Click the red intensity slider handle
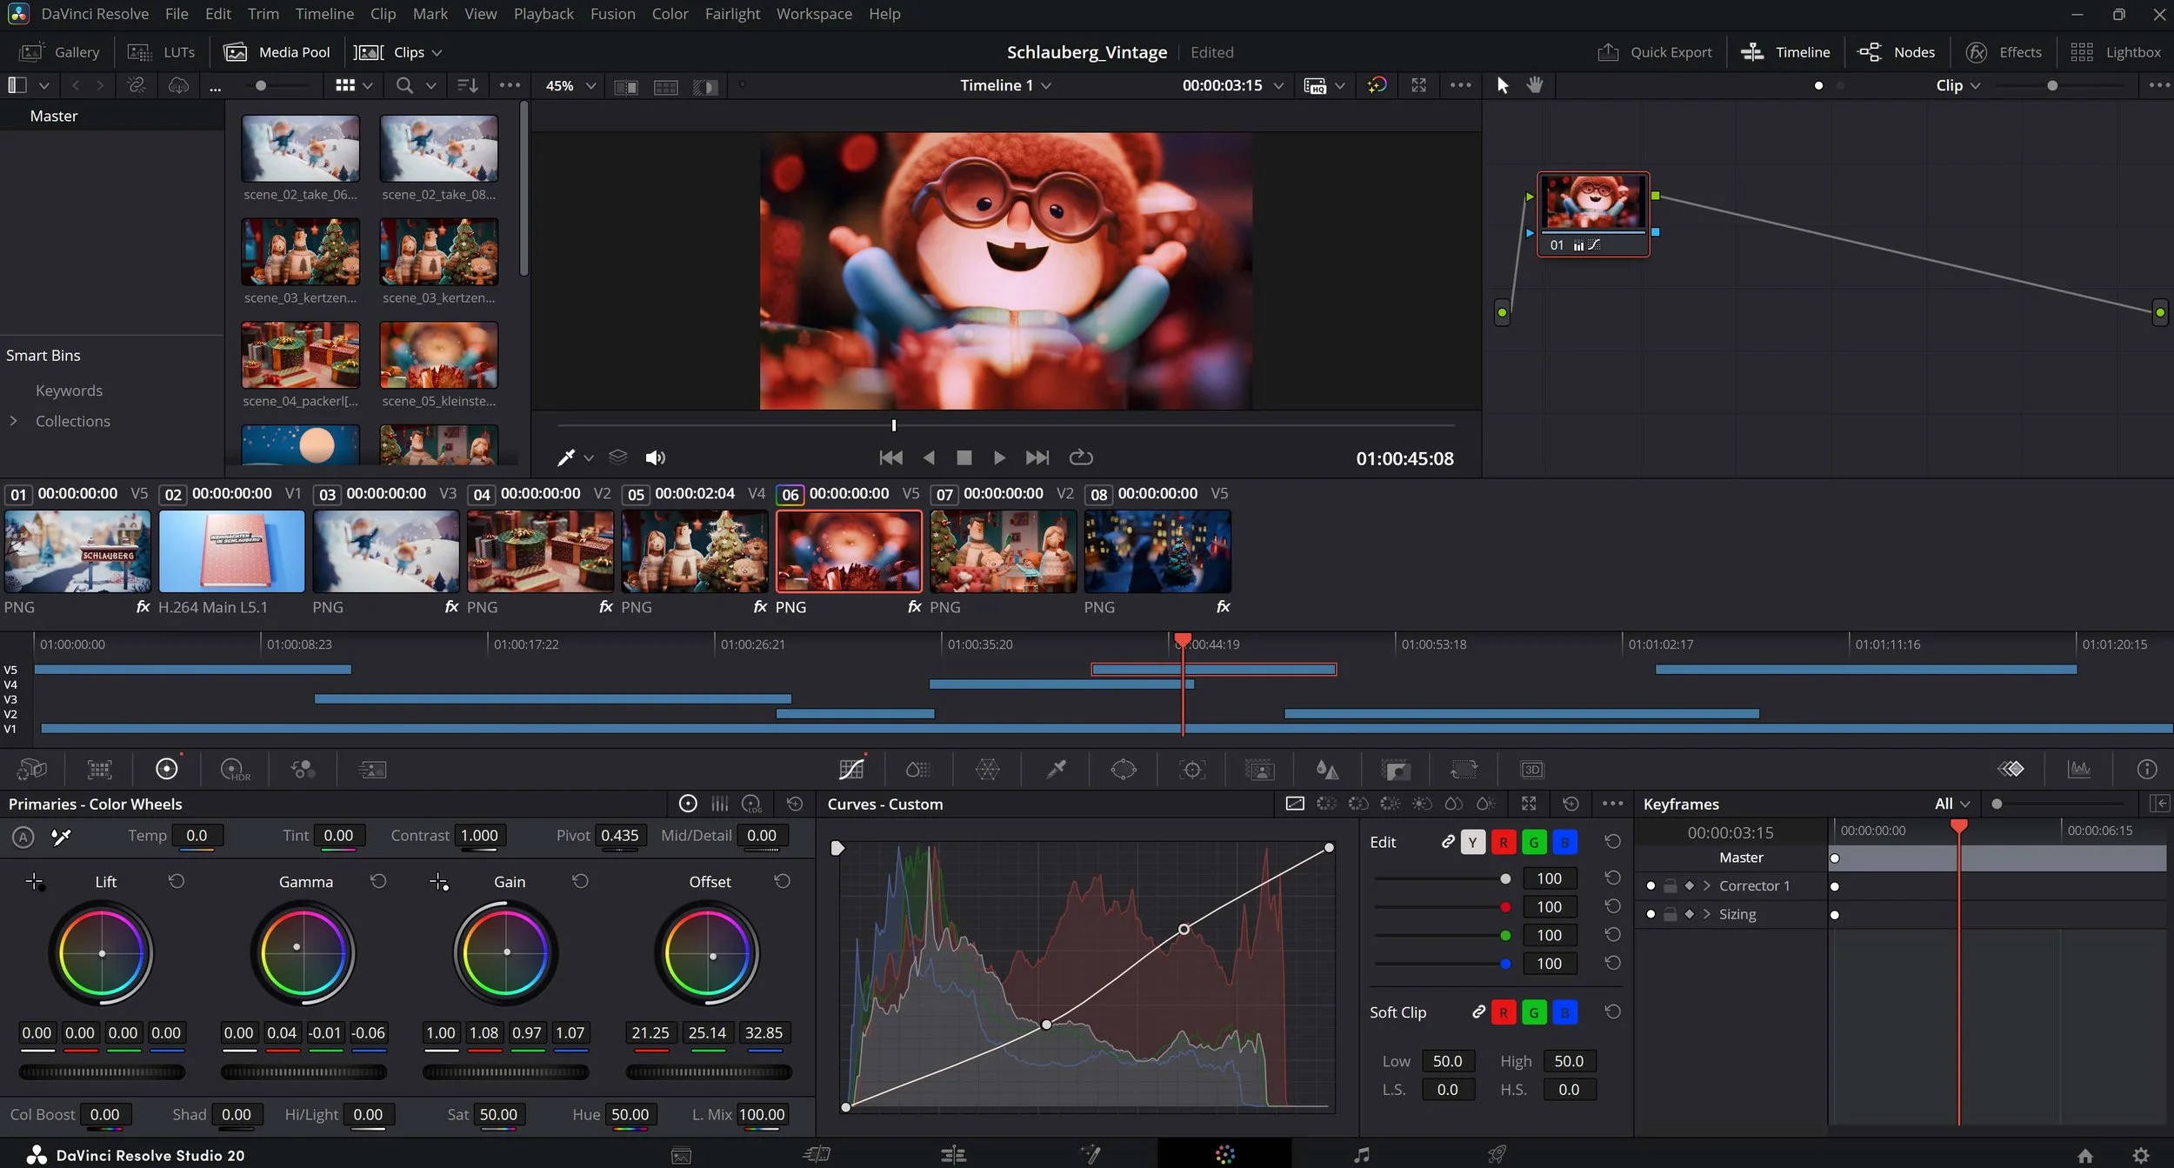This screenshot has width=2174, height=1168. (x=1504, y=907)
